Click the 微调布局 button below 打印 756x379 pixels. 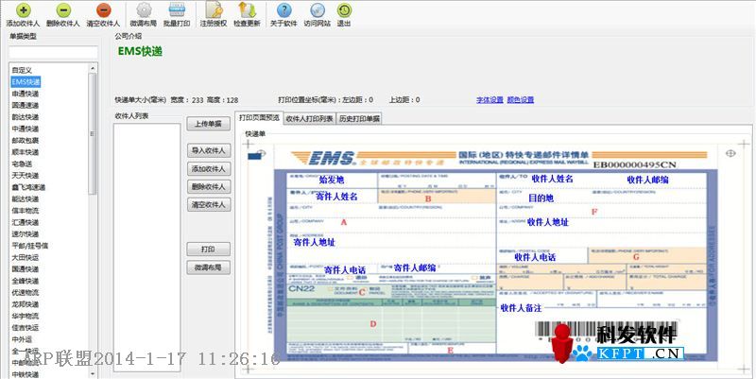pos(208,267)
